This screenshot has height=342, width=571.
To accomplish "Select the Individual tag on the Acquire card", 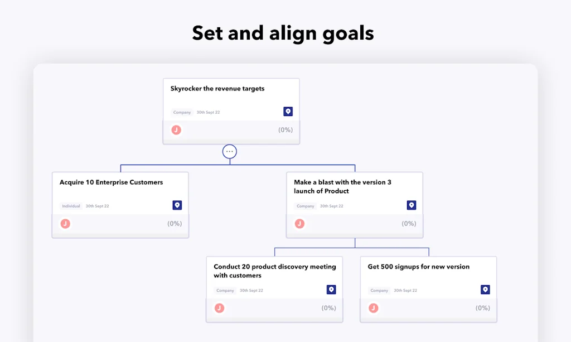I will pyautogui.click(x=71, y=205).
